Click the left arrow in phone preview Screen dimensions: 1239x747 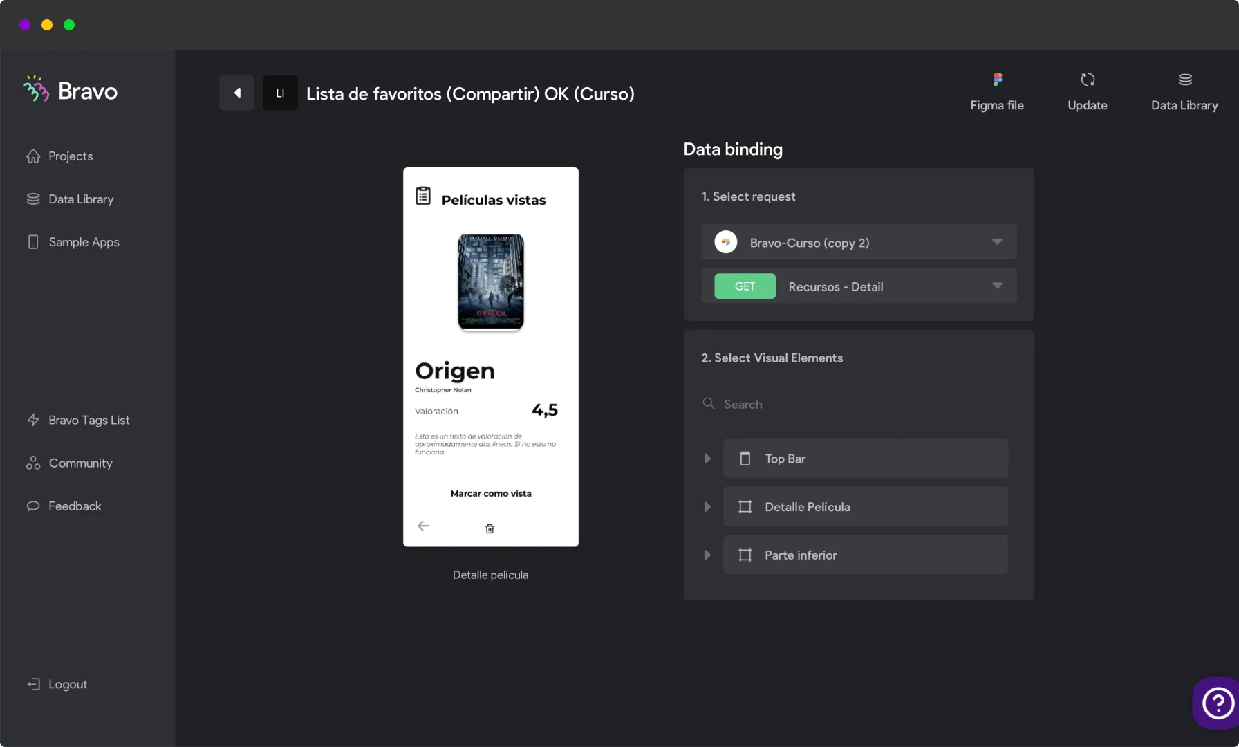tap(423, 526)
